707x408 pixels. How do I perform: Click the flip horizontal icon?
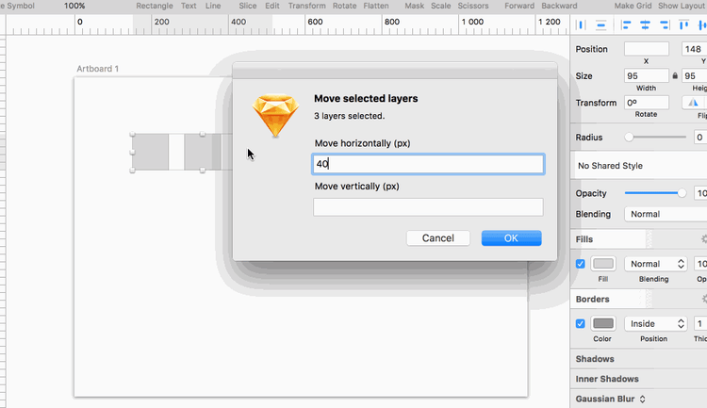pos(694,103)
